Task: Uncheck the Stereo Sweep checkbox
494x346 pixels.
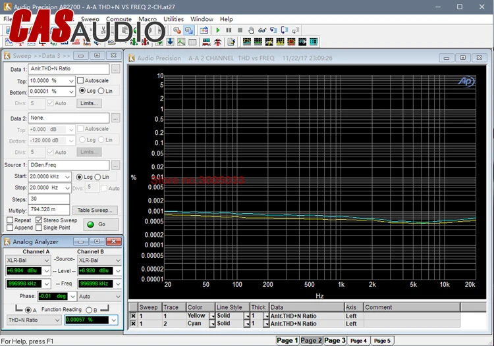Action: coord(39,220)
